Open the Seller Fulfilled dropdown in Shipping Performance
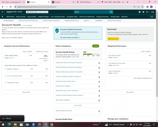Viewport: 158px width, 127px height. pos(147,51)
